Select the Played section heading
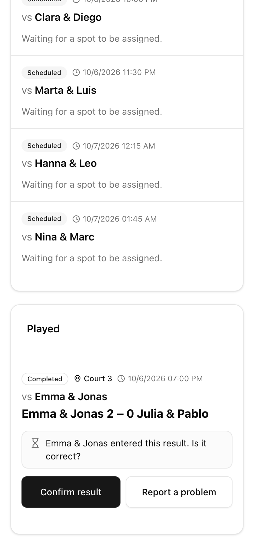The height and width of the screenshot is (550, 254). tap(43, 329)
